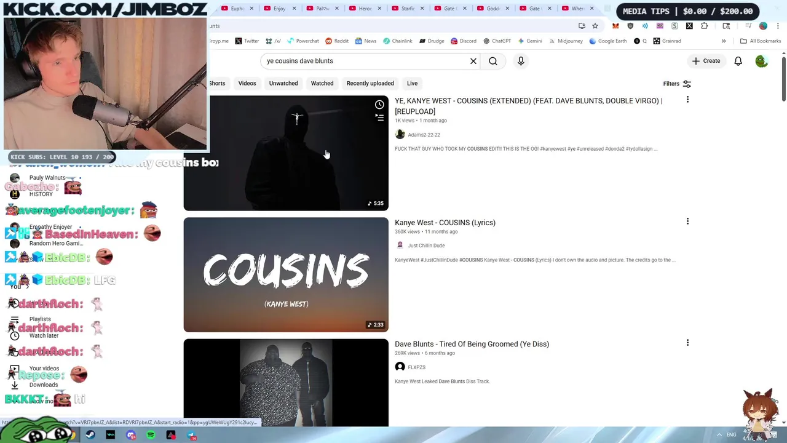The width and height of the screenshot is (787, 443).
Task: Open the Twitter bookmark
Action: [x=247, y=41]
